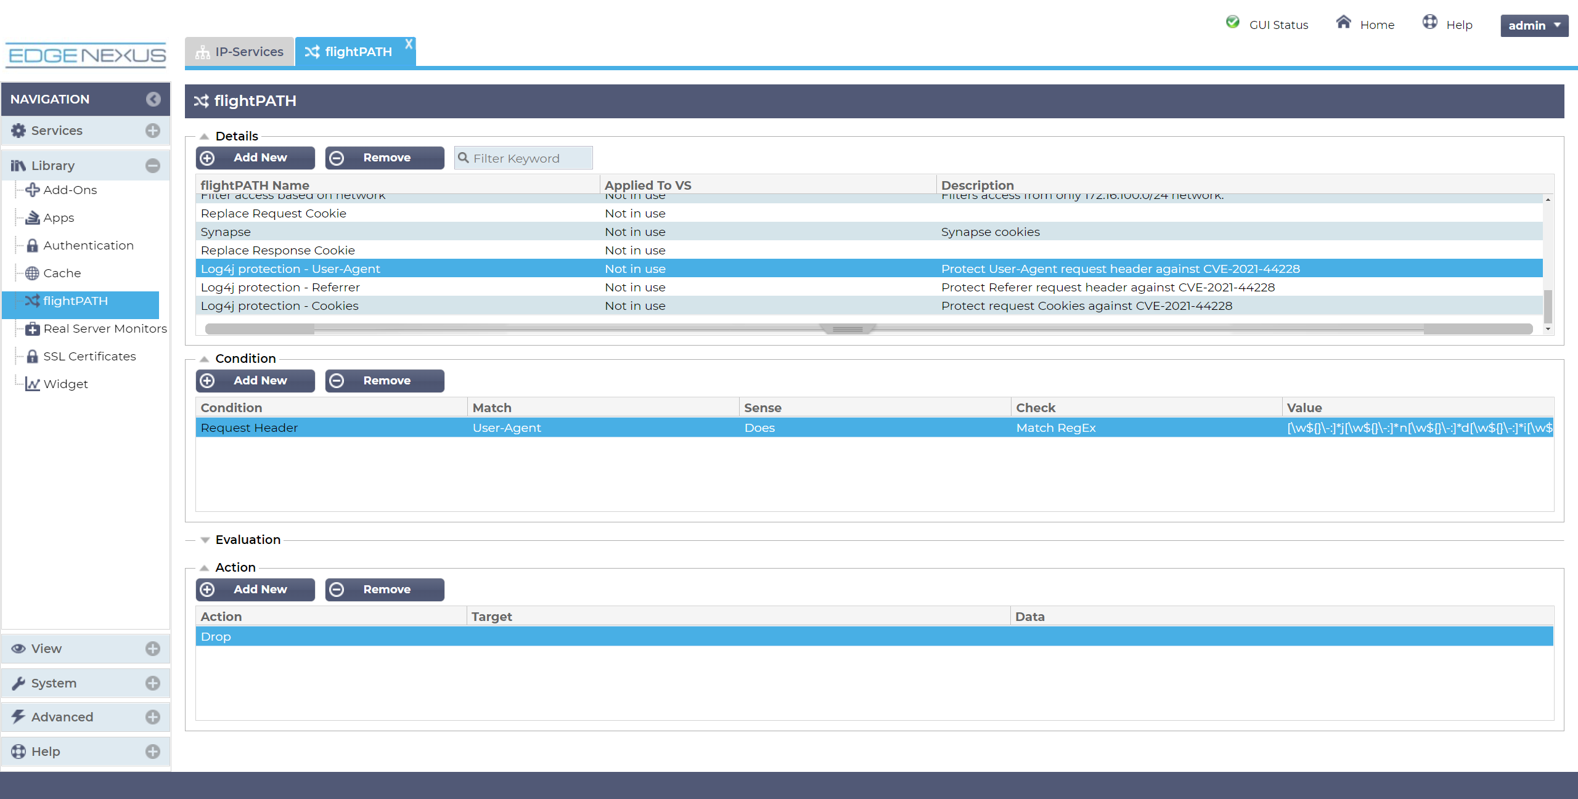Click the Library books icon
Screen dimensions: 1578x799
[18, 166]
